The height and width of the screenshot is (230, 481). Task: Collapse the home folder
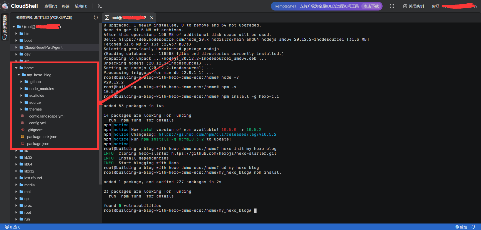(x=16, y=68)
